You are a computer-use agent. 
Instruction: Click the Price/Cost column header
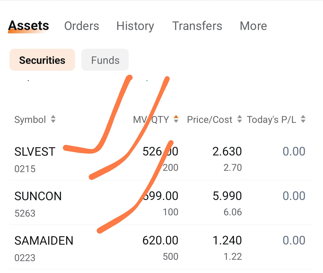(210, 119)
